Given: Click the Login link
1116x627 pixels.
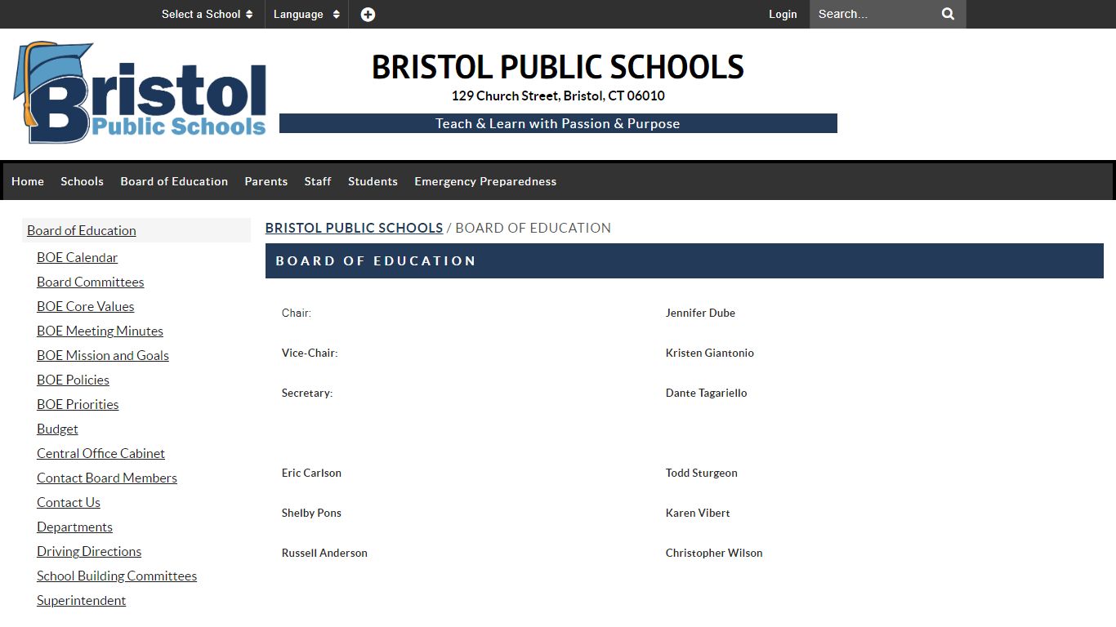Looking at the screenshot, I should pyautogui.click(x=783, y=14).
